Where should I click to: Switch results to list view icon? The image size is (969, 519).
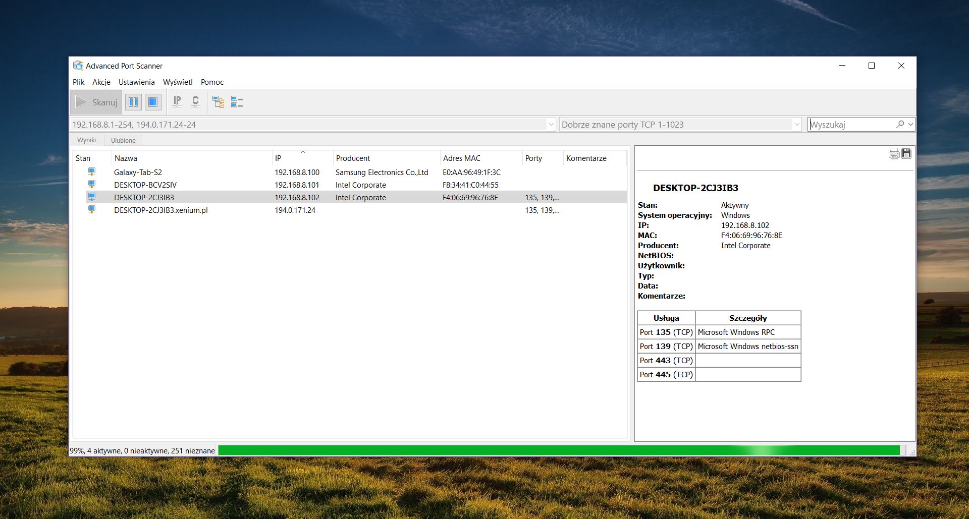coord(237,101)
